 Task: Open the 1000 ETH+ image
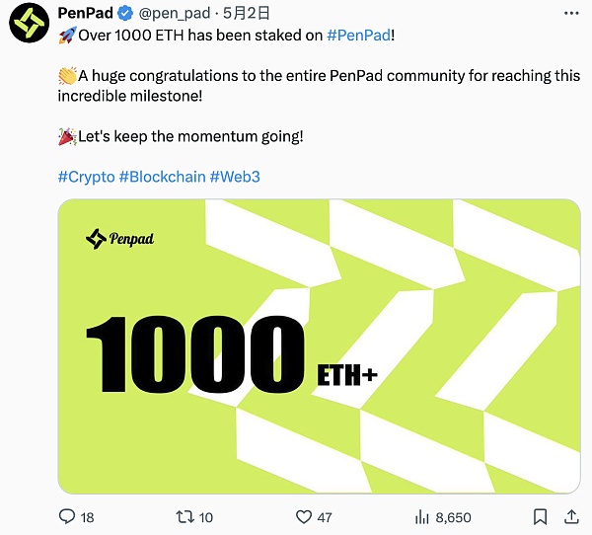click(318, 345)
